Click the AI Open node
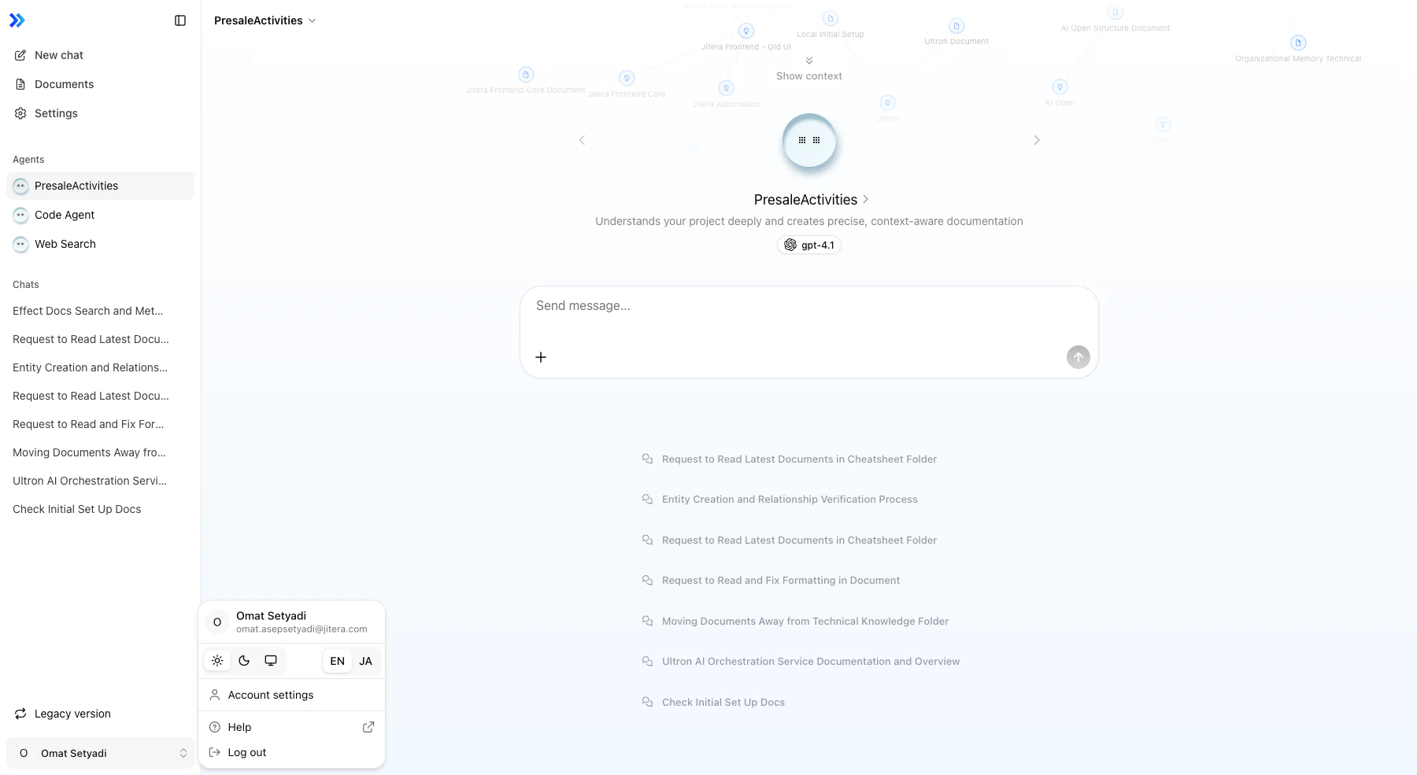1417x775 pixels. click(x=1060, y=87)
